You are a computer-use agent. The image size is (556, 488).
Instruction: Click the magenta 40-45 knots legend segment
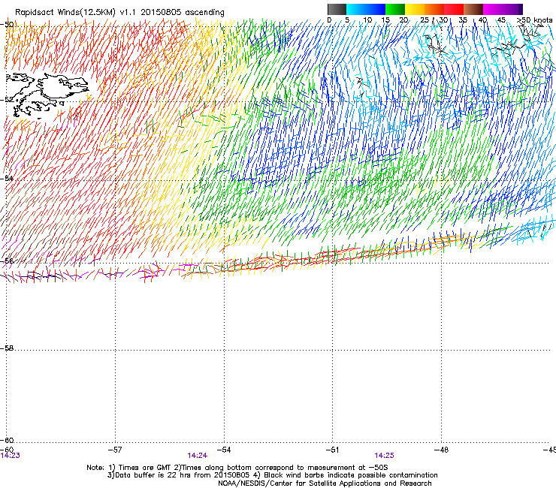pyautogui.click(x=493, y=9)
